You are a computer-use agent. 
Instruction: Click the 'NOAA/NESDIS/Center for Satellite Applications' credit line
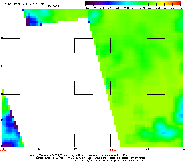pyautogui.click(x=108, y=161)
